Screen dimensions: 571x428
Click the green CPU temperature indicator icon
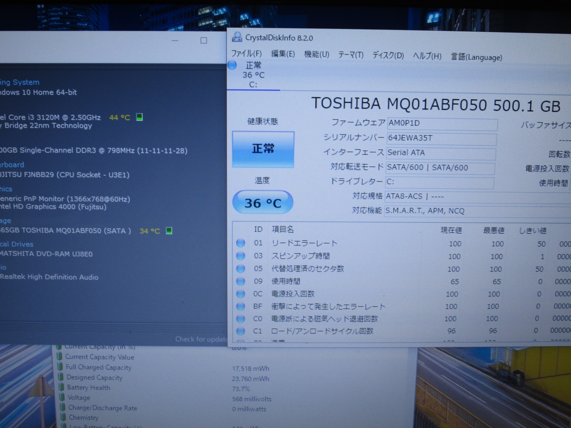pos(140,117)
